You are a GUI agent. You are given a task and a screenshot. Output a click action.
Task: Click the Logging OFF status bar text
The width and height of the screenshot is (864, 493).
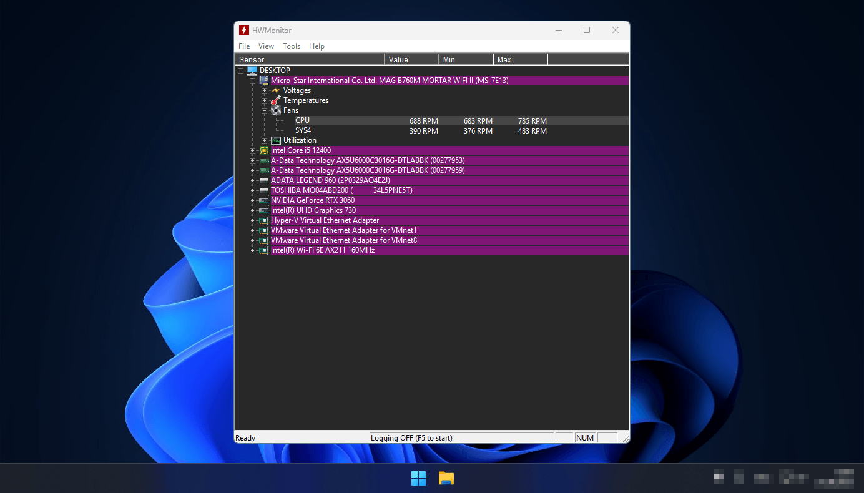click(411, 438)
